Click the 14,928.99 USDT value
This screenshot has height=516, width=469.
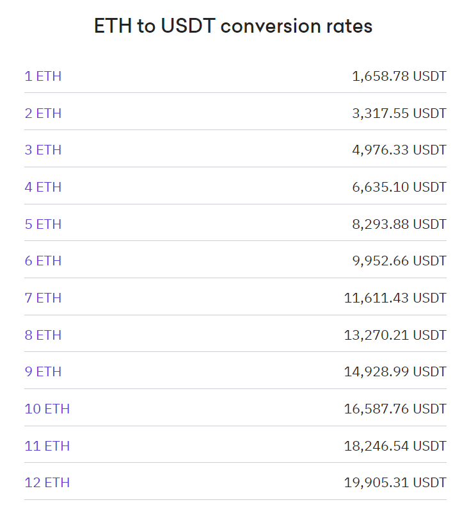coord(395,372)
